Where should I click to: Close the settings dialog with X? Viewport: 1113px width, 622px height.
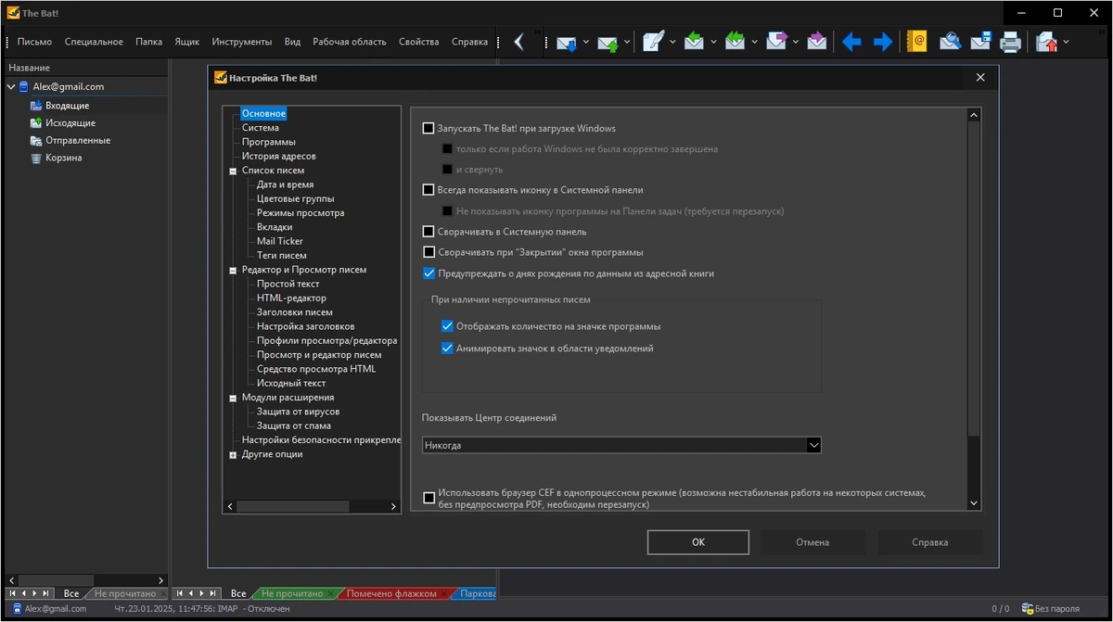click(x=980, y=78)
